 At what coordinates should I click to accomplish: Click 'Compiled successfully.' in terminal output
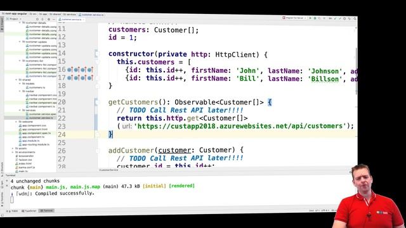click(x=65, y=193)
